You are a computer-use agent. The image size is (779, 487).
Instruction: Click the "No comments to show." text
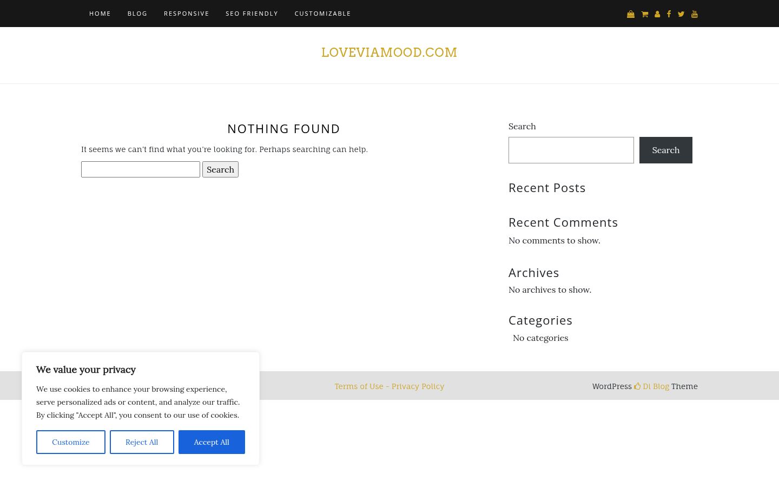[554, 240]
